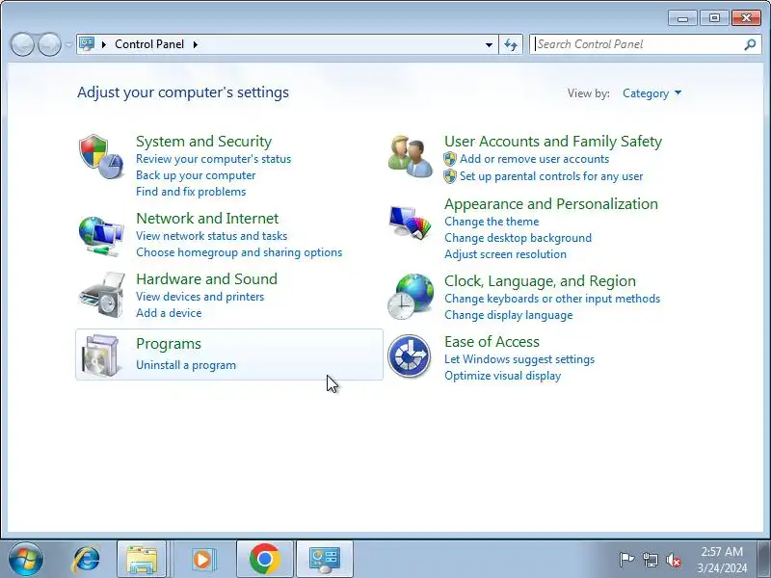
Task: Open the Appearance and Personalization monitor icon
Action: pyautogui.click(x=411, y=223)
